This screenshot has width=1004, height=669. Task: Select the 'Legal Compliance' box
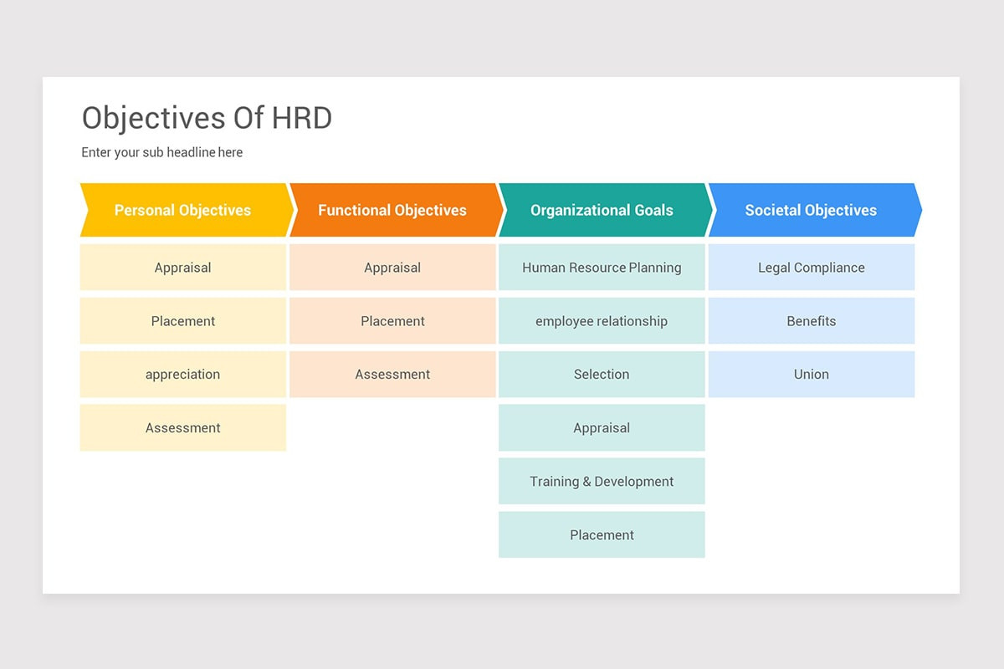coord(812,268)
